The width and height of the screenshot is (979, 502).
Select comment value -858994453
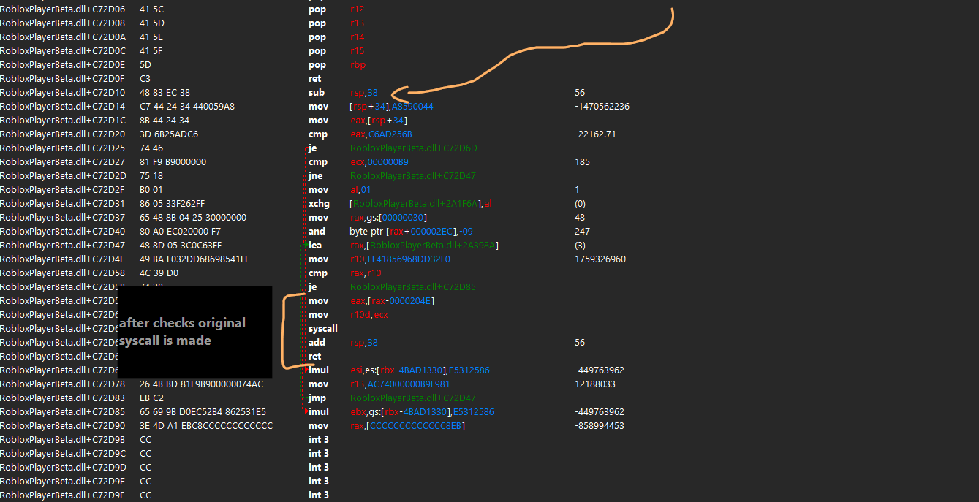tap(600, 426)
